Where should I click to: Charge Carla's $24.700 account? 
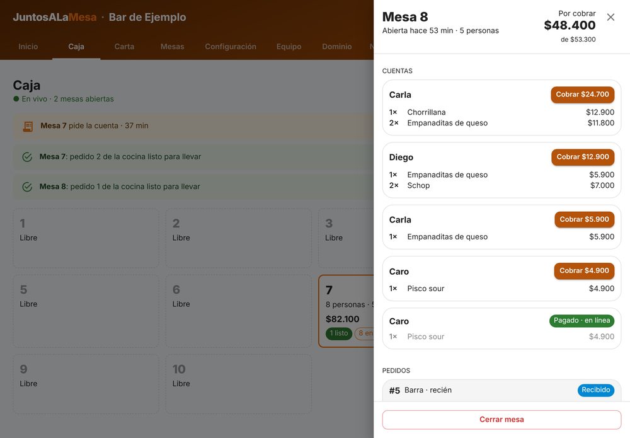583,95
